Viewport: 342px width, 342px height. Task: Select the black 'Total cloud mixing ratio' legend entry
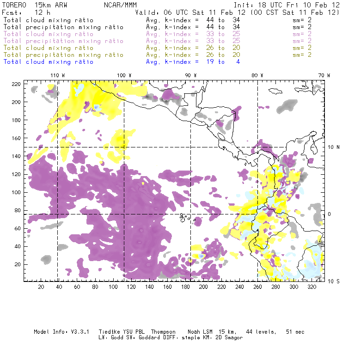49,20
